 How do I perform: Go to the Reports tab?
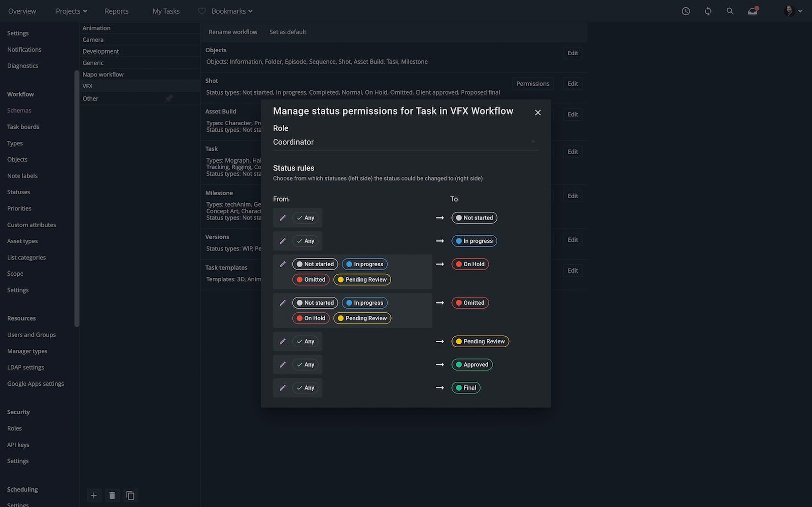(x=116, y=11)
